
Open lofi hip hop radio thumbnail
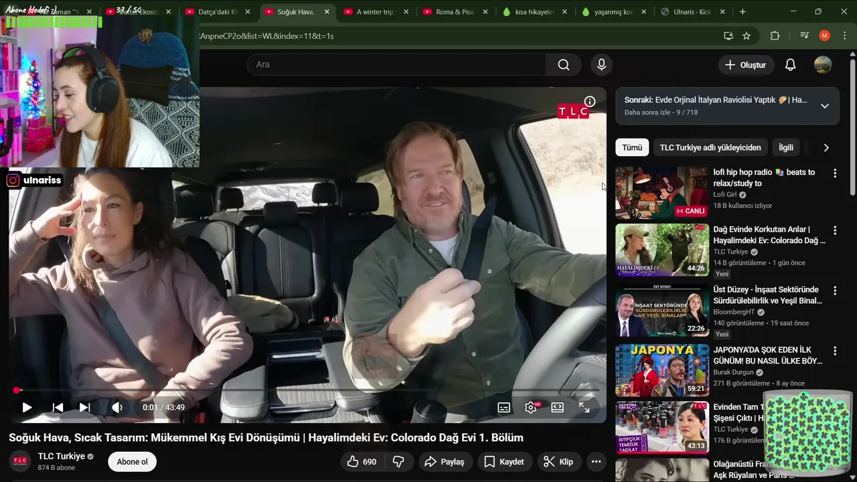click(x=662, y=193)
